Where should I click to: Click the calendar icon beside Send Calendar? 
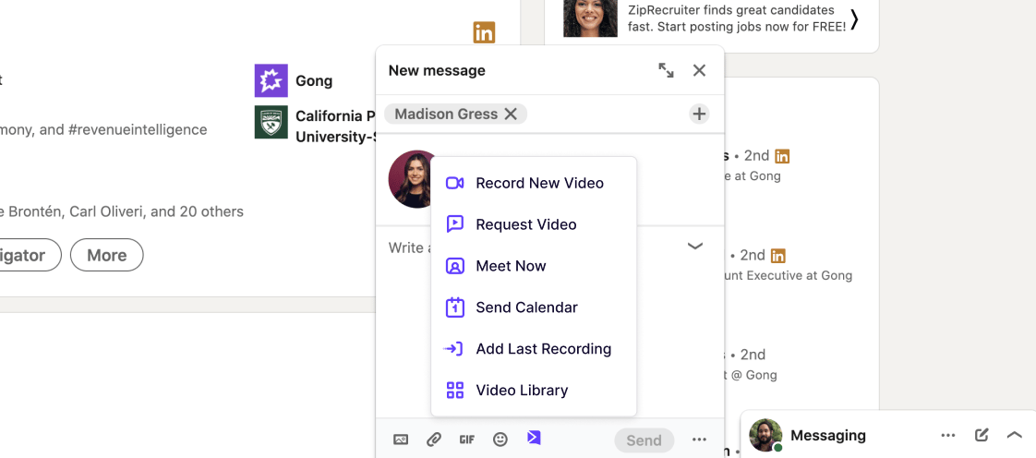coord(454,307)
